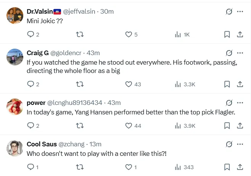Open three-dot menu on Dr.Valsin's tweet
This screenshot has width=251, height=176.
[x=240, y=11]
